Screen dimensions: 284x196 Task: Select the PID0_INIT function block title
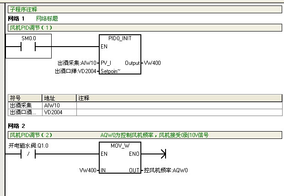pyautogui.click(x=120, y=38)
